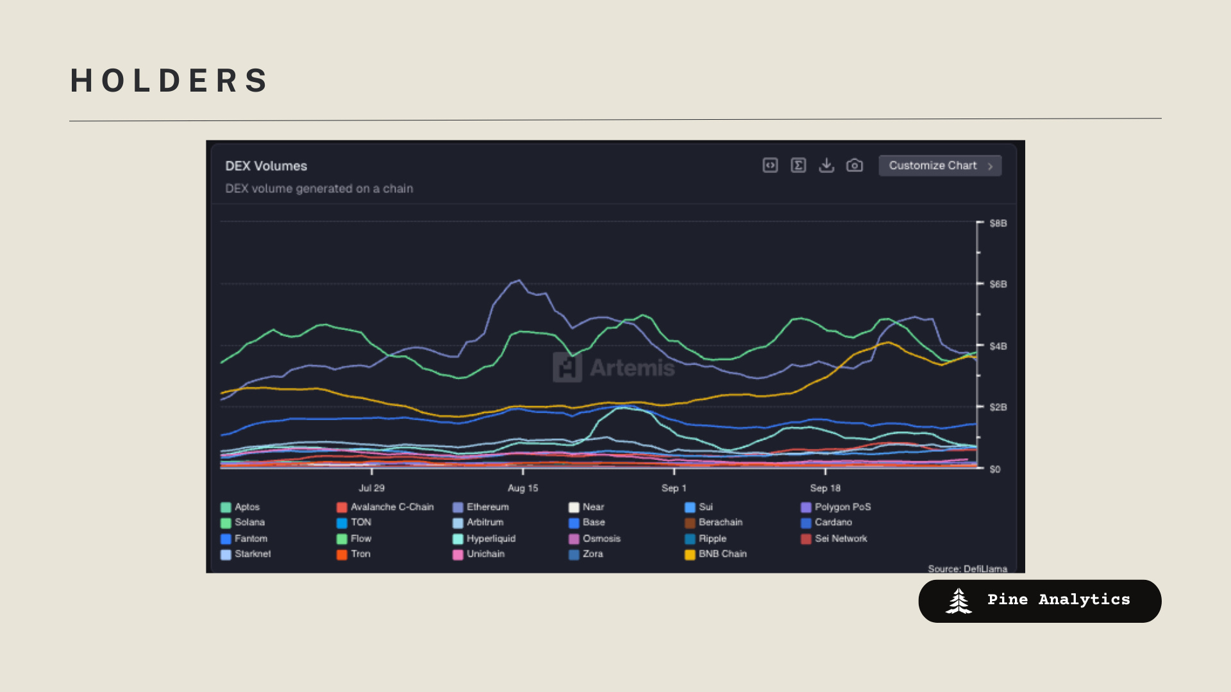Click the sigma aggregate icon
Screen dimensions: 1231x692
[798, 165]
